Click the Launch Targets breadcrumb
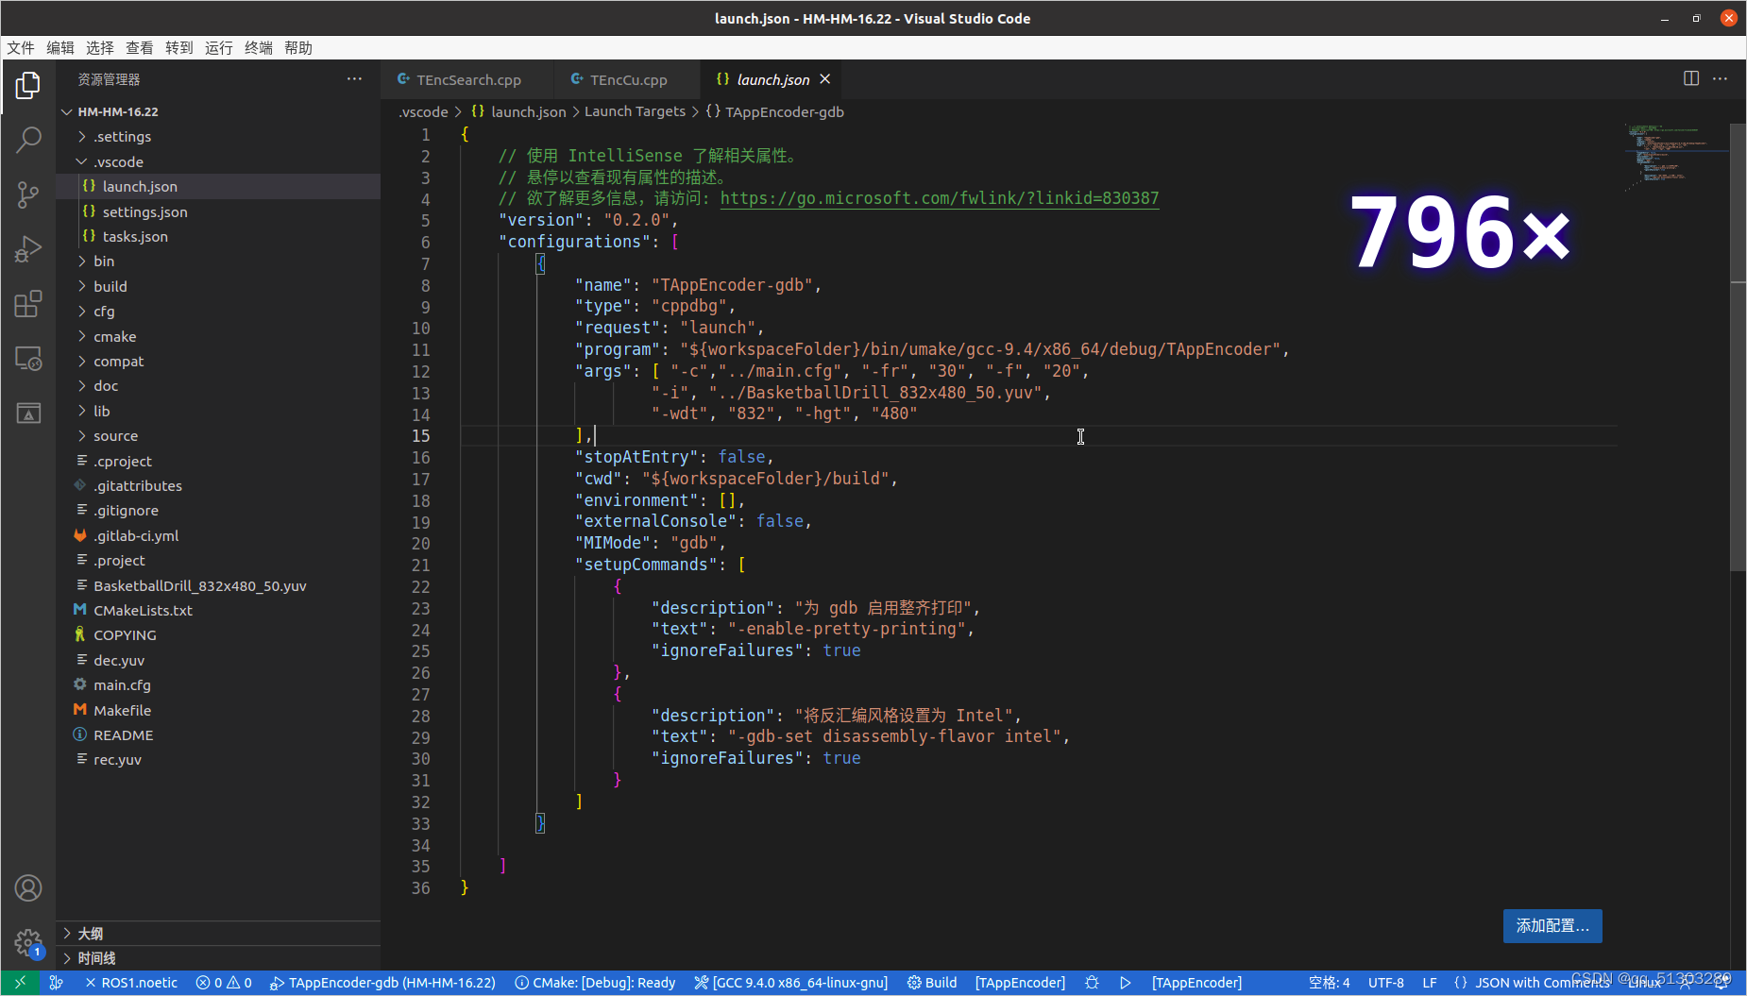Viewport: 1747px width, 996px height. (x=635, y=111)
